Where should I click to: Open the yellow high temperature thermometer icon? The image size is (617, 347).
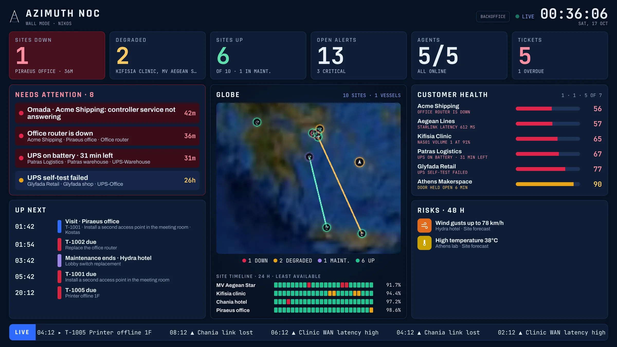[x=424, y=243]
